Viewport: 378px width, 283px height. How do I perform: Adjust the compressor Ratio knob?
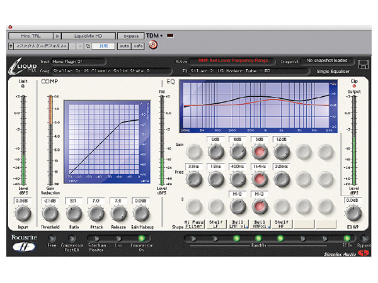(x=74, y=213)
